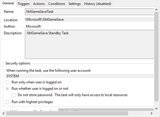Screen dimensions: 160x117
Task: Click the vertical scrollbar down arrow
Action: pos(156,108)
